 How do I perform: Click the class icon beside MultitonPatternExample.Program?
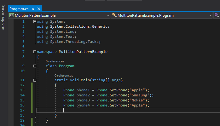tap(114, 15)
